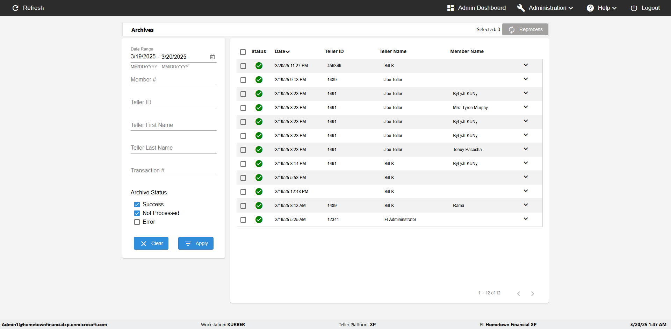Click the Refresh icon in top bar

point(15,8)
